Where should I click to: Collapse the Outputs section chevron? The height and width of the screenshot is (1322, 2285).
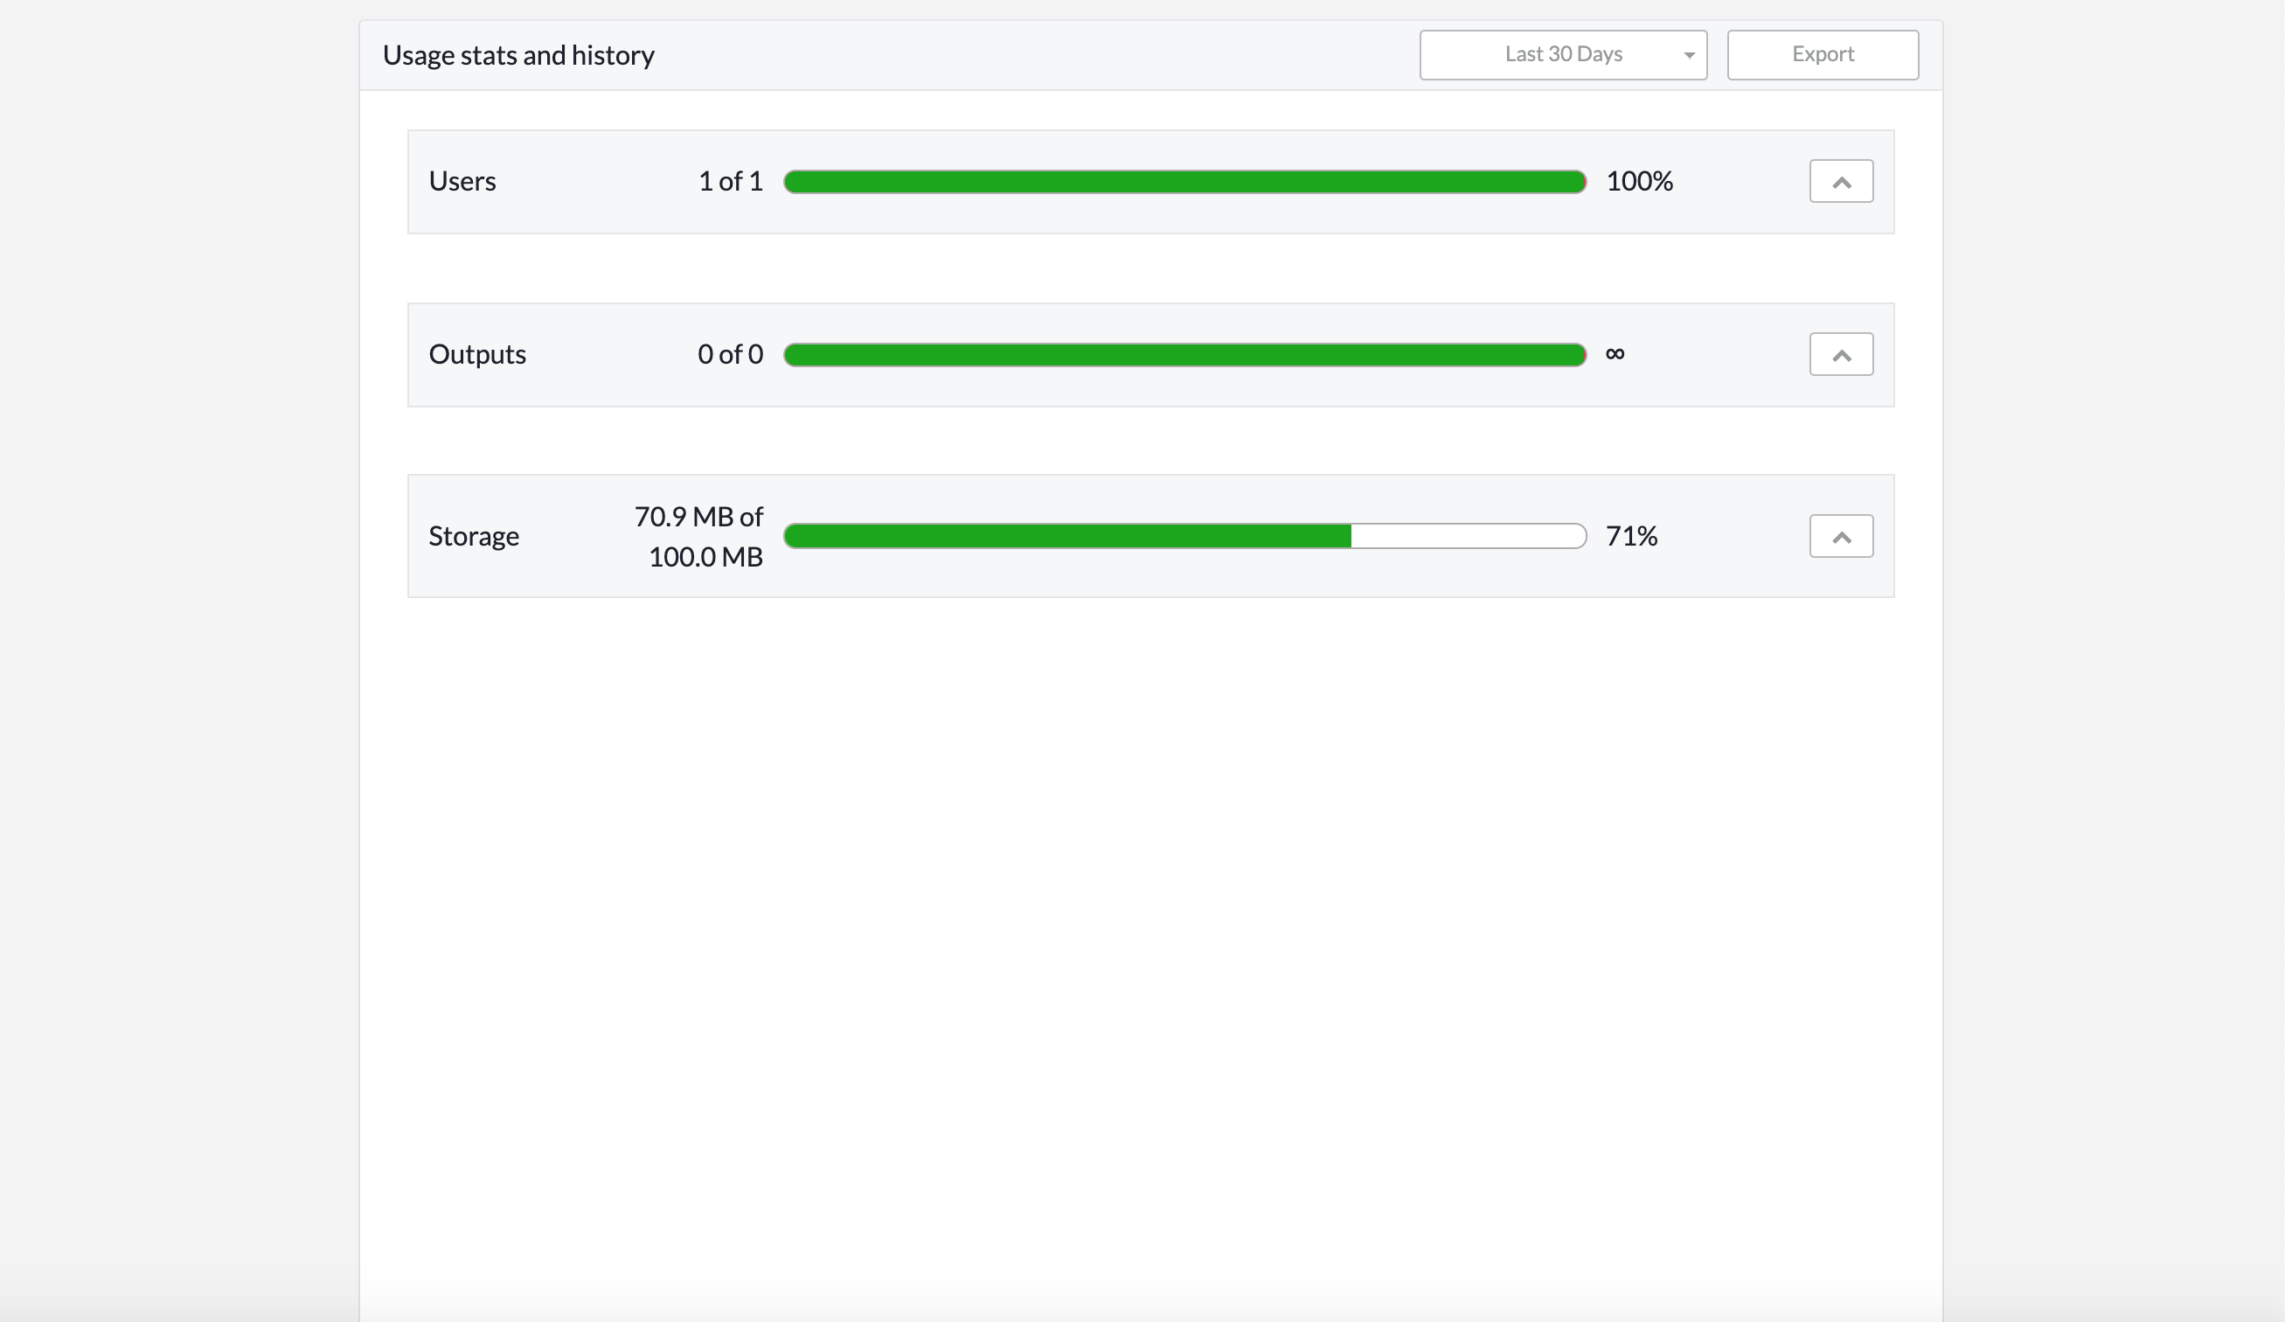tap(1841, 354)
